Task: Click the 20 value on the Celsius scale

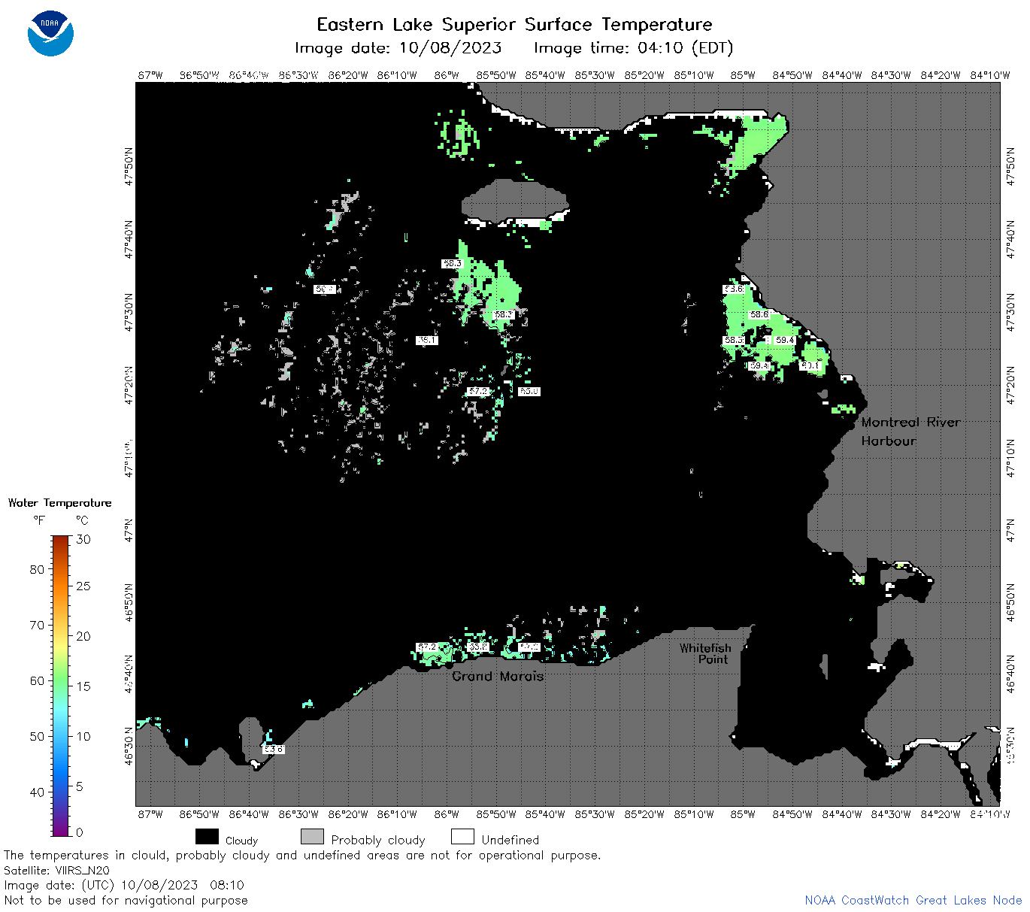Action: click(x=83, y=636)
